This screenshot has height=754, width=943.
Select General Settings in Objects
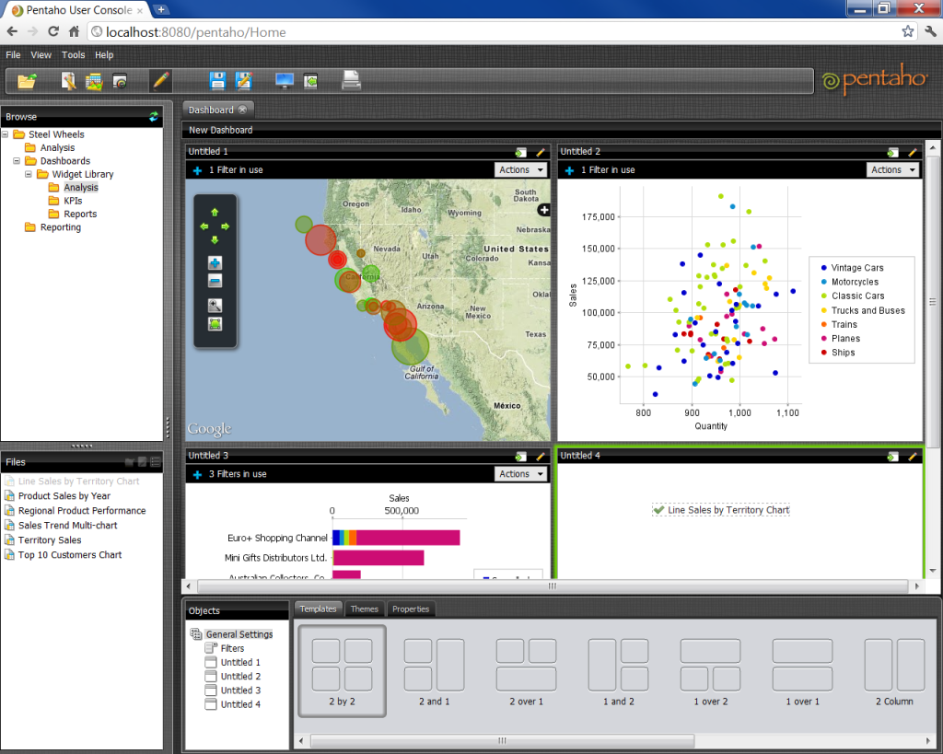pos(239,634)
